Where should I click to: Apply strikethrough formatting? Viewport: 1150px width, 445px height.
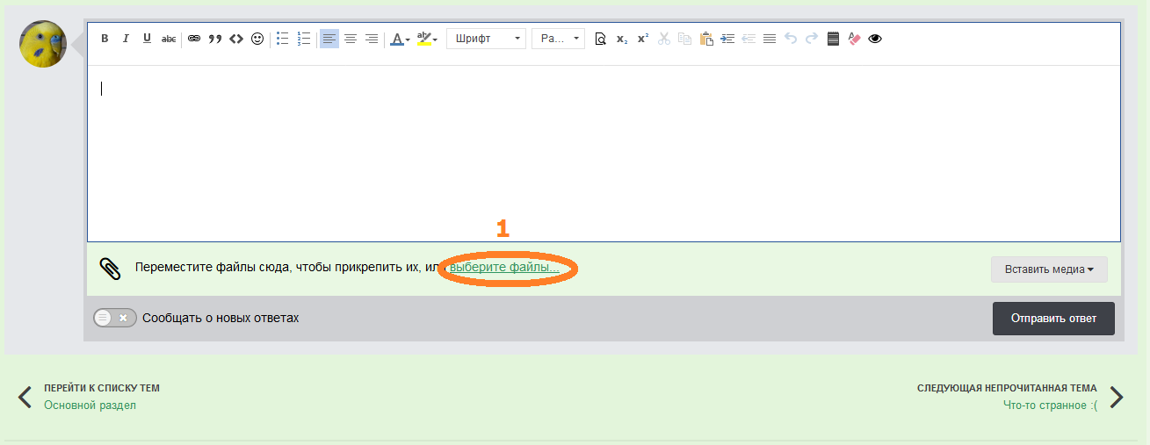pyautogui.click(x=169, y=39)
